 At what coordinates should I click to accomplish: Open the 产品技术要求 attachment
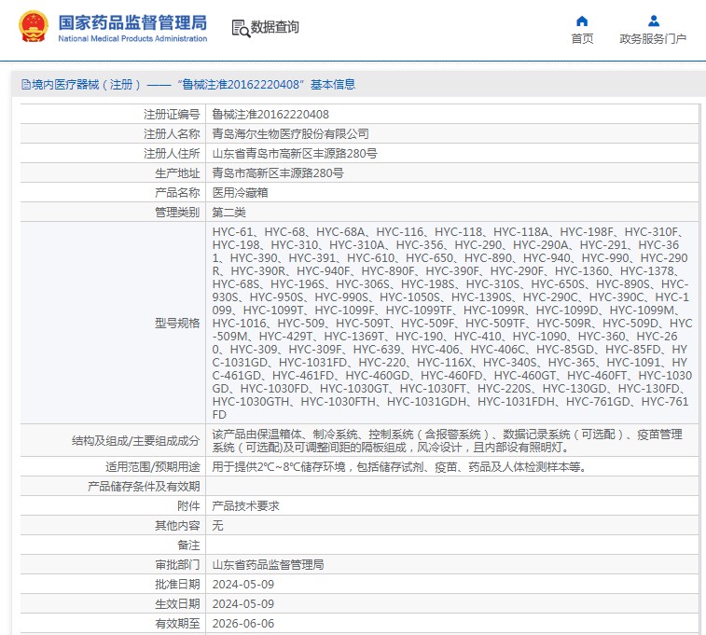pyautogui.click(x=245, y=505)
